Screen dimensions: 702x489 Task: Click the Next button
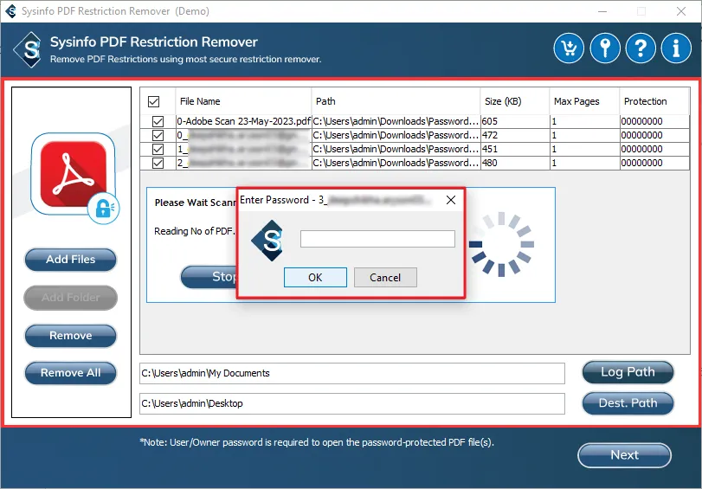tap(625, 455)
